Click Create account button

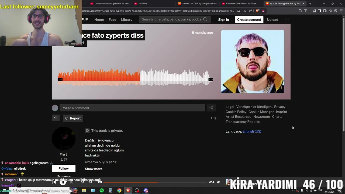click(249, 19)
